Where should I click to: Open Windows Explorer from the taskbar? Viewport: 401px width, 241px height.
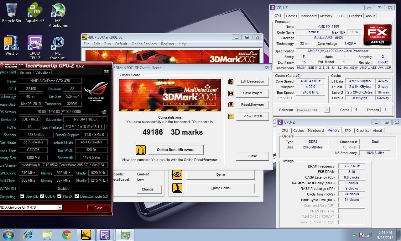pyautogui.click(x=47, y=235)
